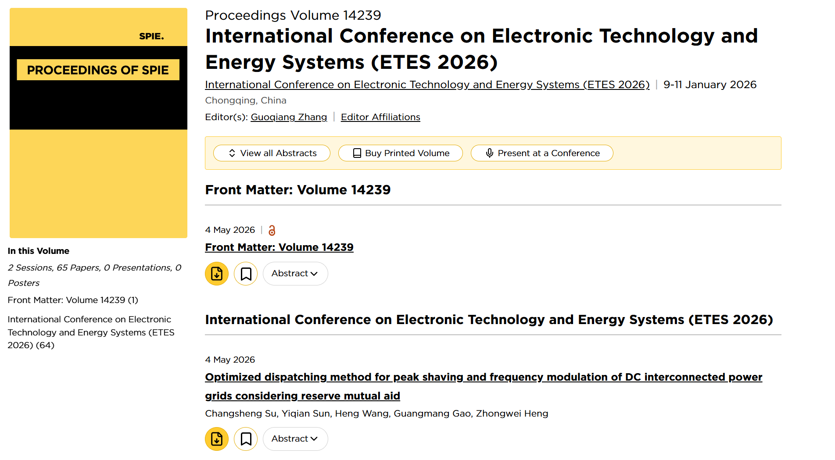Open Editor Affiliations link
The width and height of the screenshot is (835, 460).
[x=380, y=117]
